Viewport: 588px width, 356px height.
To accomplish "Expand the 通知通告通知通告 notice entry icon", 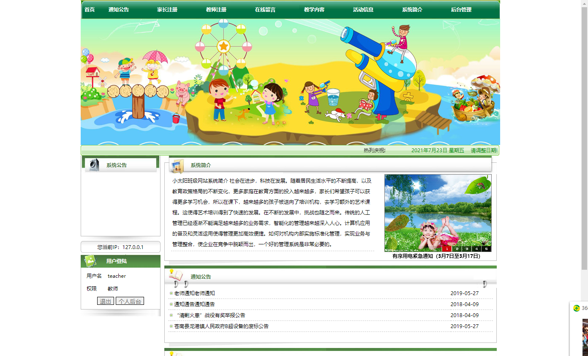I will coord(170,304).
